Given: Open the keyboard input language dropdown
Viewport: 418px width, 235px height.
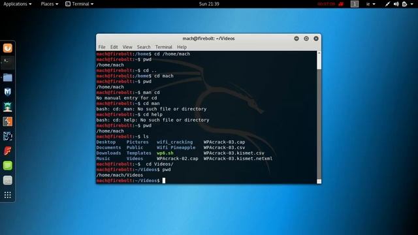Looking at the screenshot, I should click(x=370, y=4).
